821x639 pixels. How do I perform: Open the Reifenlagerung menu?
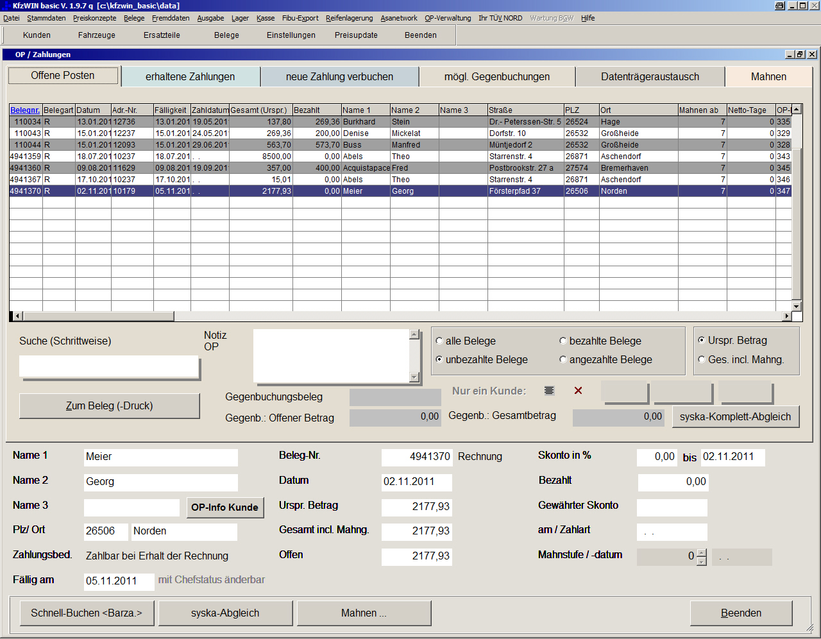tap(349, 18)
